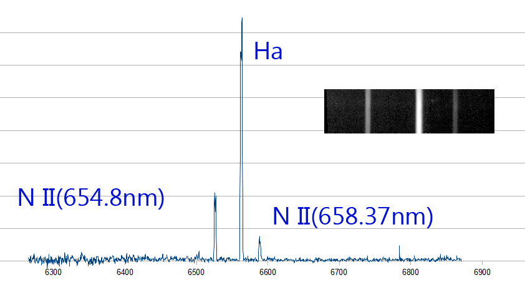Select the N II(654.8nm) annotation
This screenshot has height=290, width=525.
91,198
